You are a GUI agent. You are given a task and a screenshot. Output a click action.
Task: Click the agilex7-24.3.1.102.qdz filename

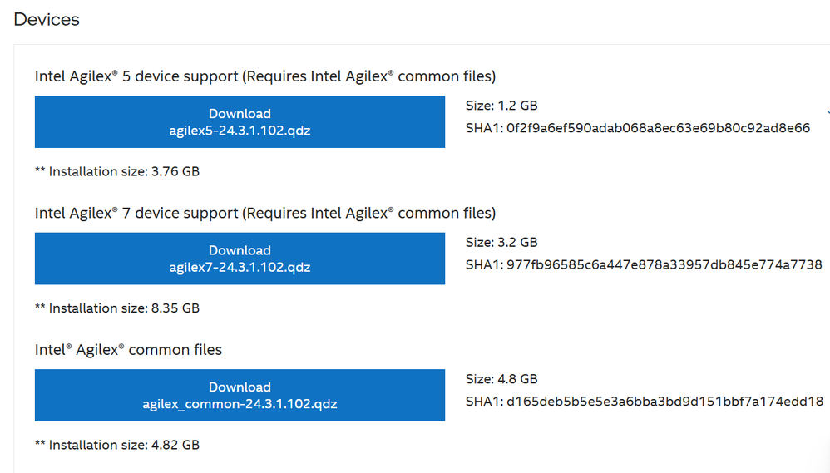tap(240, 268)
